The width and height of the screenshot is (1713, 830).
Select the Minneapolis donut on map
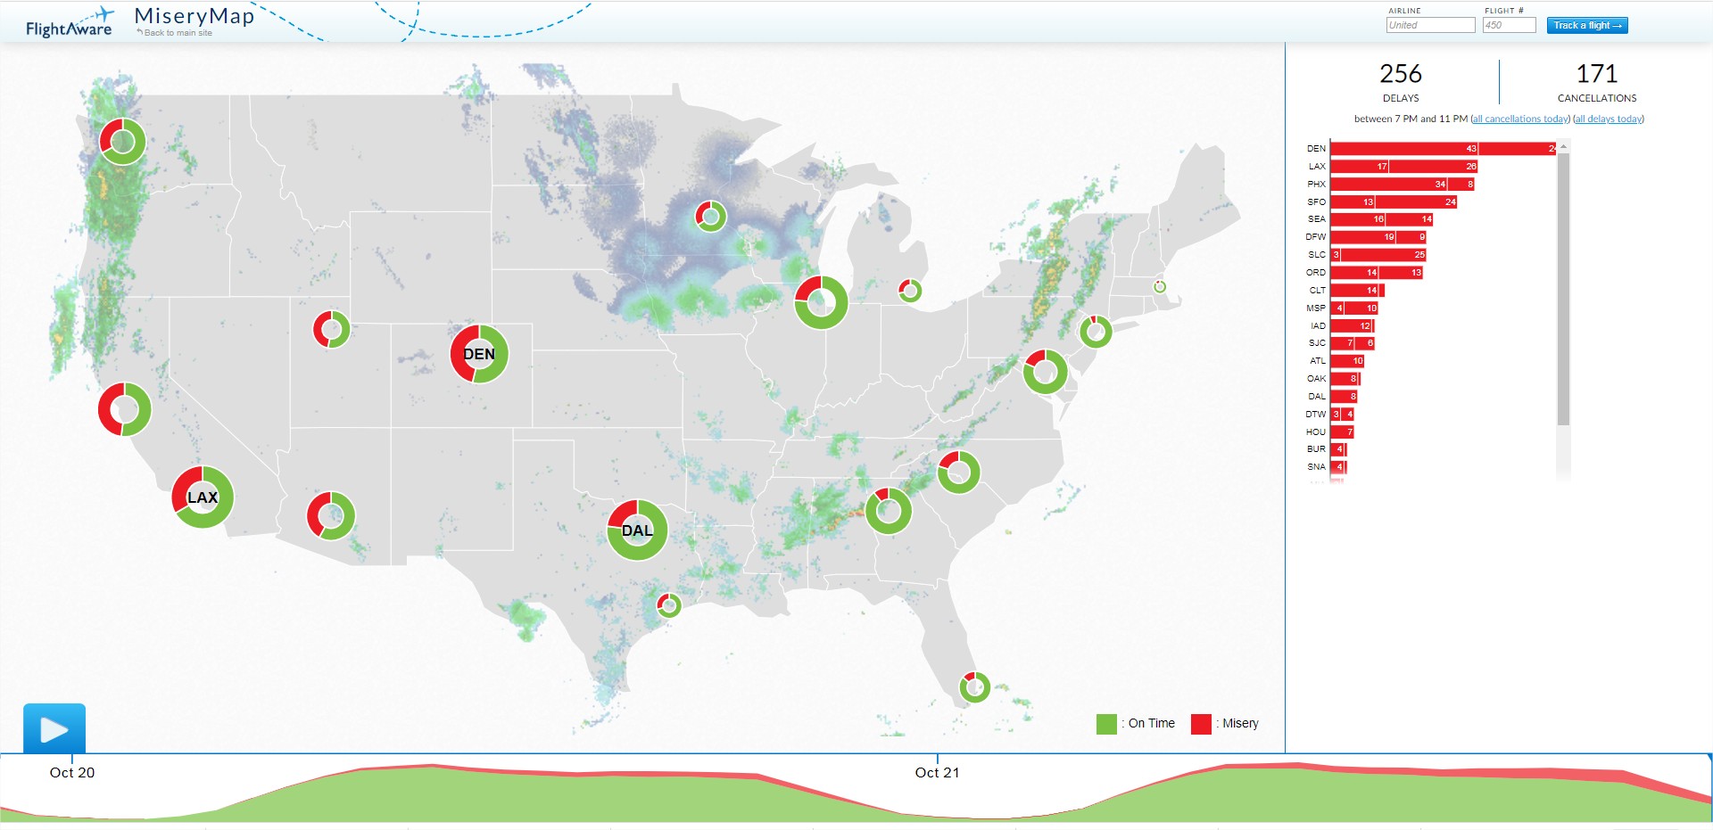point(710,216)
